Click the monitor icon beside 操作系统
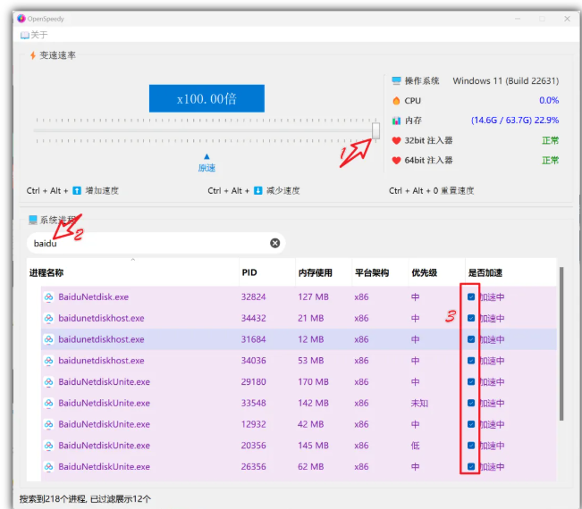This screenshot has height=509, width=582. pos(396,81)
